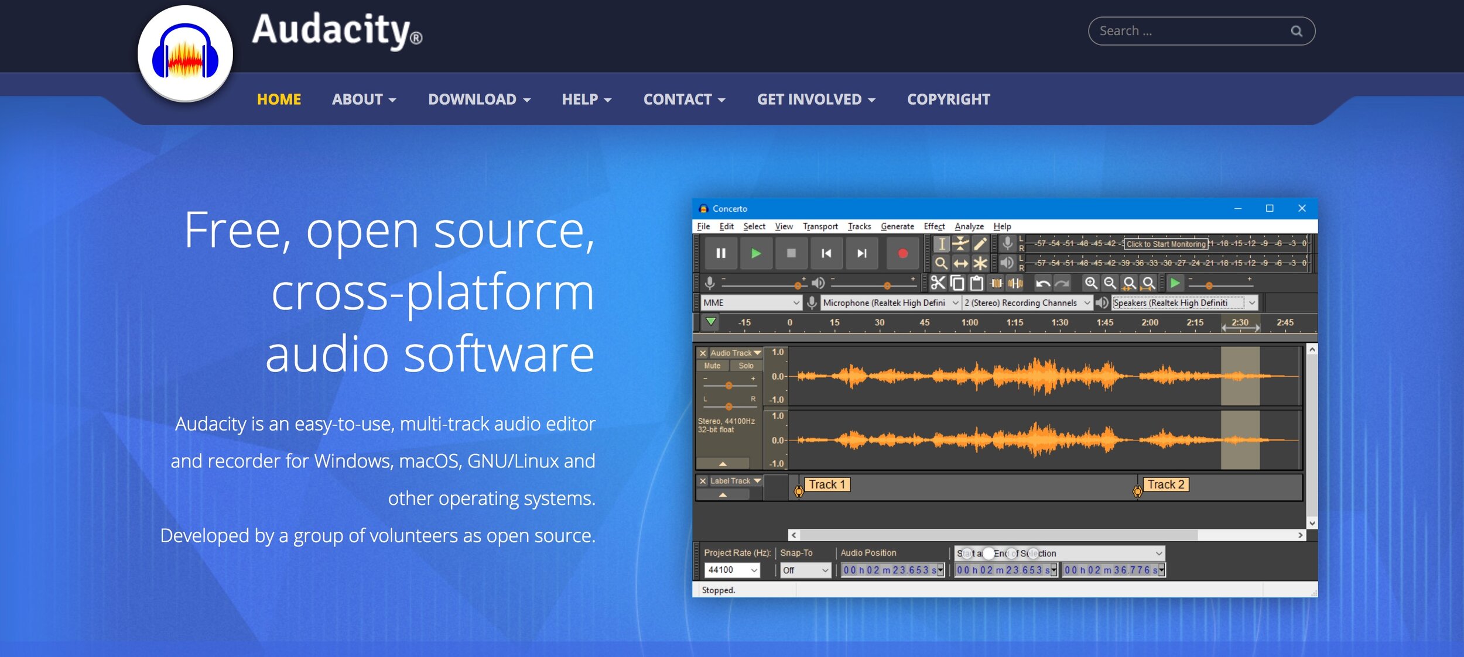Toggle timeline quick-play pin green triangle
The image size is (1464, 657).
(710, 322)
